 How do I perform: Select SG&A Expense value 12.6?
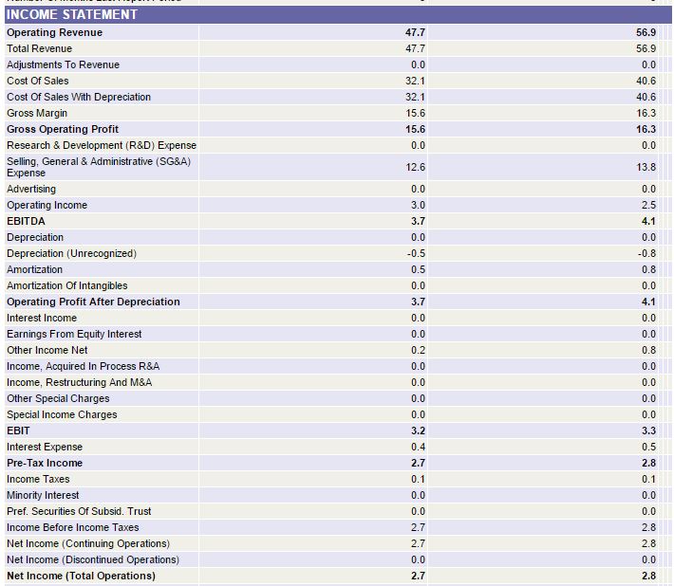coord(415,167)
